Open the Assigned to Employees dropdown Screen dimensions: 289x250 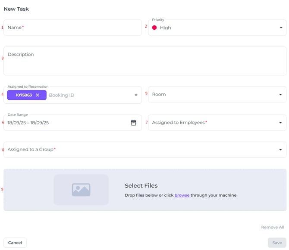[x=281, y=123]
